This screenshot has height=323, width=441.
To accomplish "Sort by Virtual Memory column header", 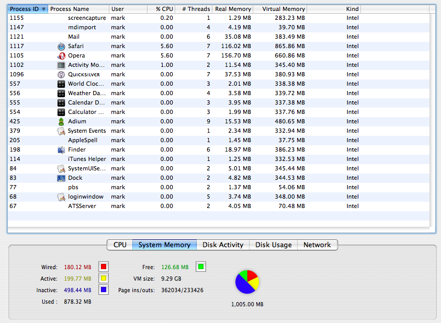I will click(x=280, y=9).
